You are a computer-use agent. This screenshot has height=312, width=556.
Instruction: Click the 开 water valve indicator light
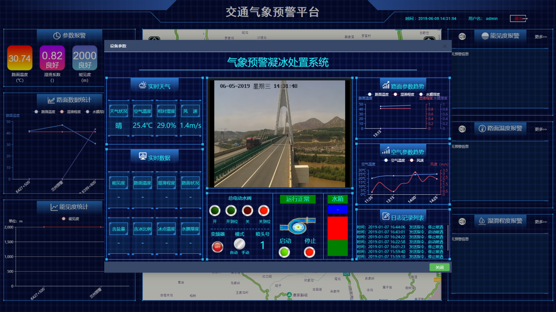point(215,210)
